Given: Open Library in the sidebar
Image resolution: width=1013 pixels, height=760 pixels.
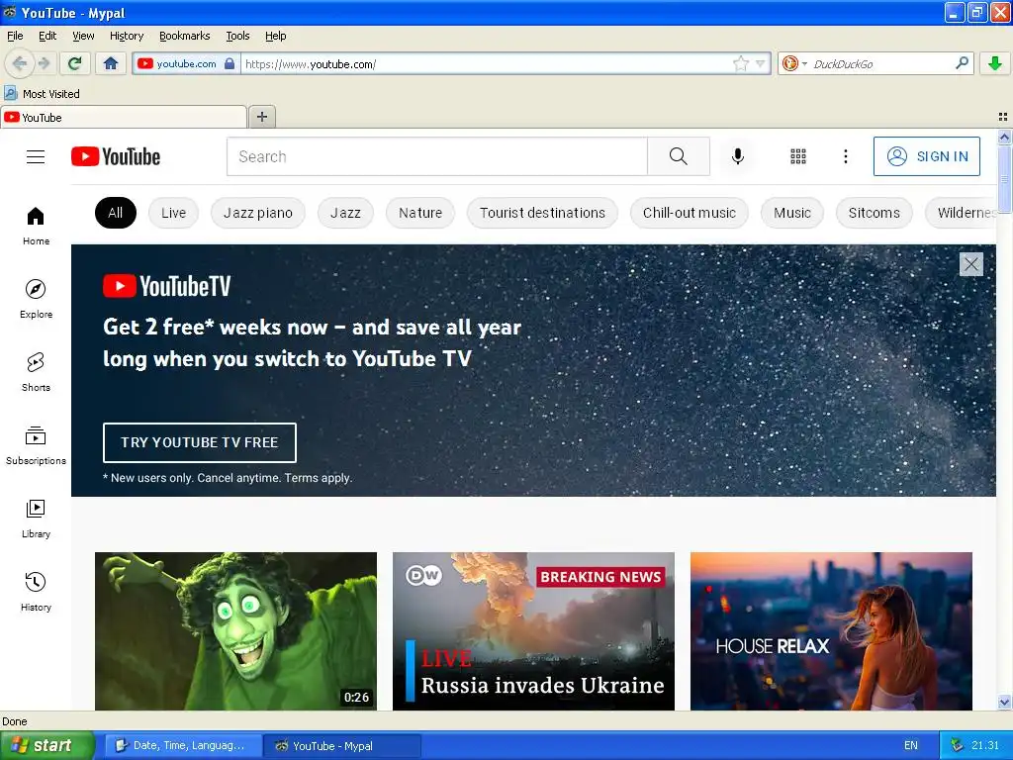Looking at the screenshot, I should click(x=36, y=519).
